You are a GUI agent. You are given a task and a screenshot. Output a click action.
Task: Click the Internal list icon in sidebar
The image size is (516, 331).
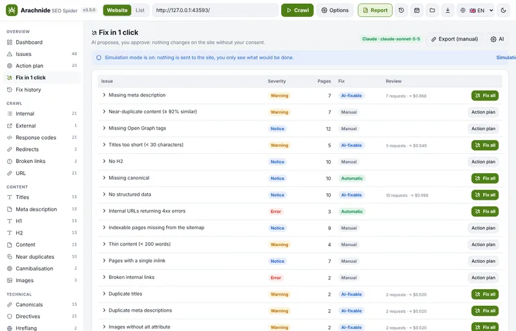coord(10,113)
